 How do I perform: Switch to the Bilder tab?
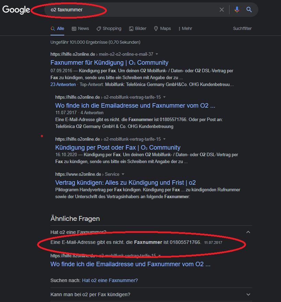[x=138, y=29]
